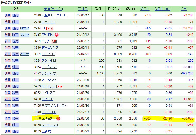This screenshot has width=196, height=135.
Task: Open 東日コンシス stock link
Action: coord(50,48)
